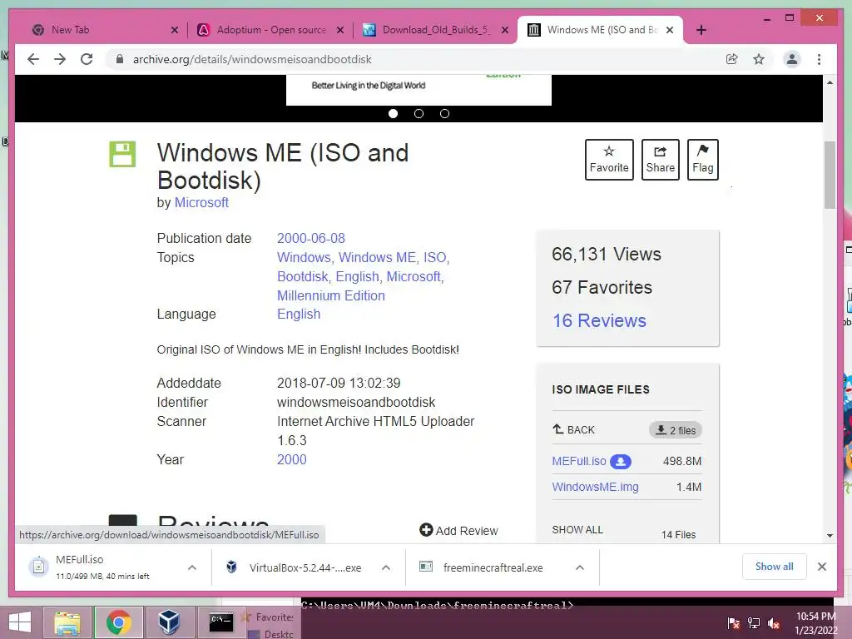This screenshot has width=852, height=639.
Task: Select the second carousel dot
Action: click(x=419, y=113)
